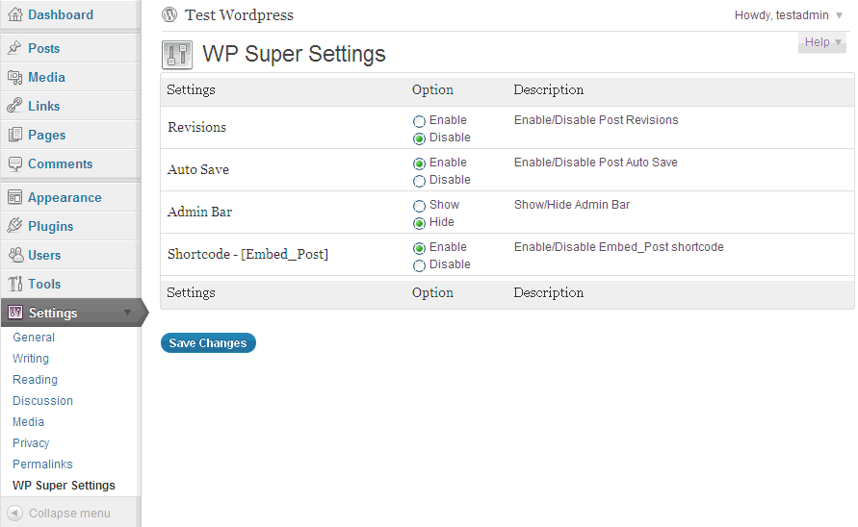Viewport: 858px width, 527px height.
Task: Collapse the Settings submenu arrow
Action: tap(127, 313)
